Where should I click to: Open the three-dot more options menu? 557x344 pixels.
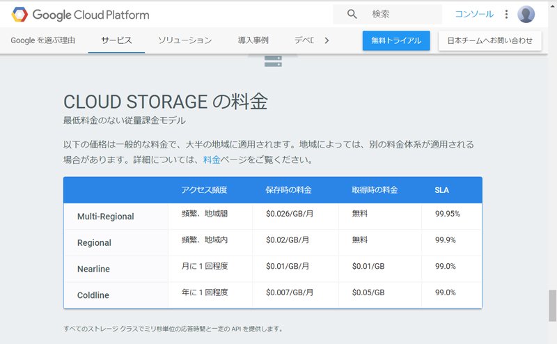tap(506, 14)
